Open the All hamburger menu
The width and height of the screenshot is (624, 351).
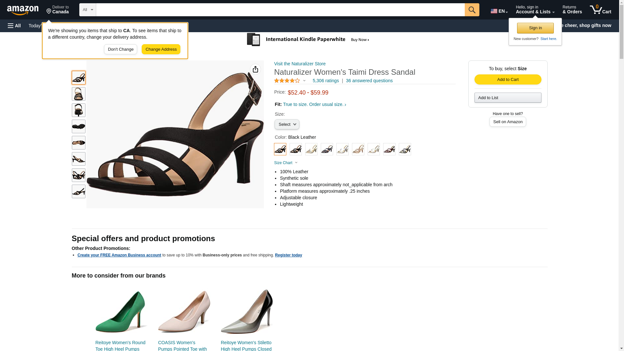(x=14, y=26)
